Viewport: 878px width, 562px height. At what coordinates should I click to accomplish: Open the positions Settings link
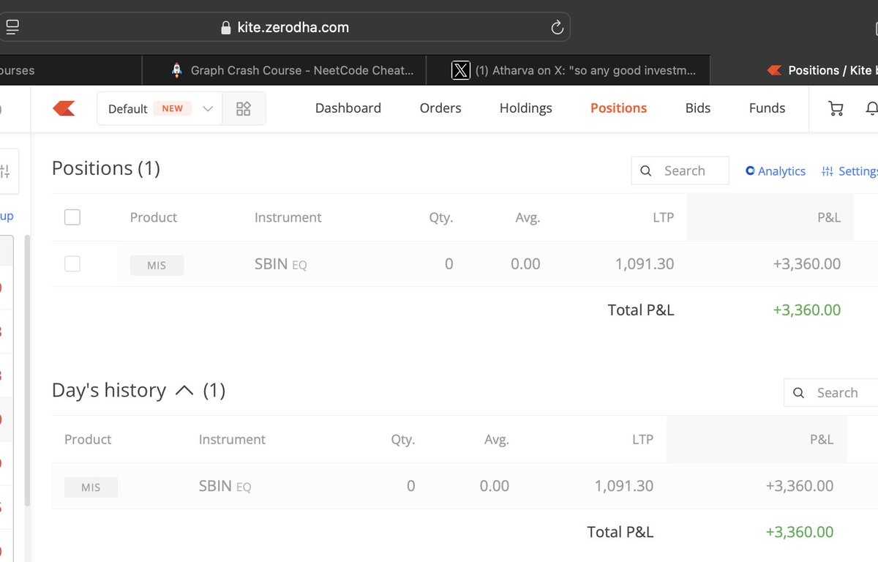point(849,171)
